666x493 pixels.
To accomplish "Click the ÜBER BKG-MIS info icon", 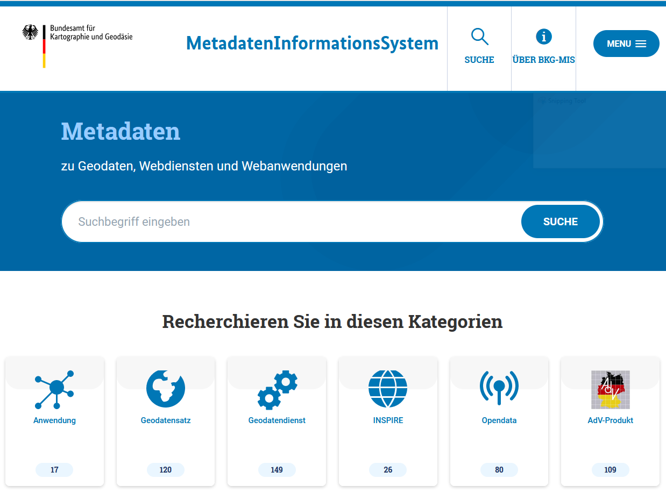I will [544, 37].
